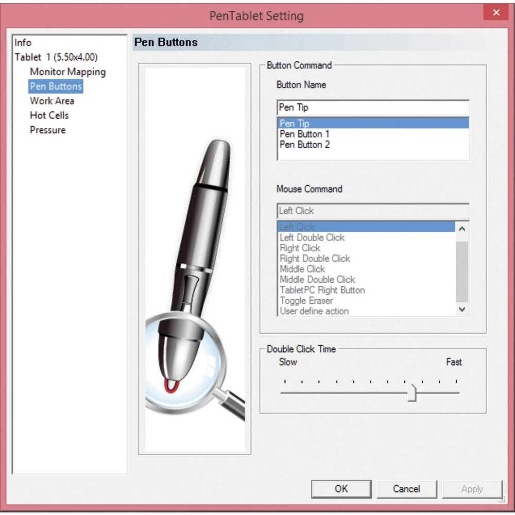Select Pen Button 2 in Button Name list
This screenshot has height=515, width=515.
tap(305, 145)
